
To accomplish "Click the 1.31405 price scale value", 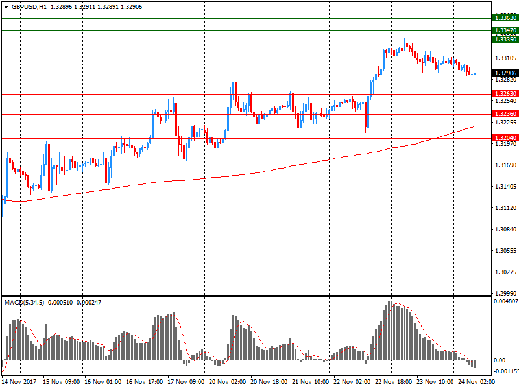I will click(x=505, y=187).
